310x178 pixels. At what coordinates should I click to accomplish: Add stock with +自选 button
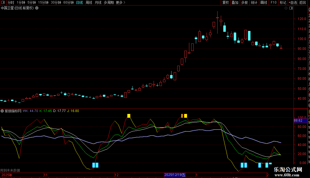point(293,2)
